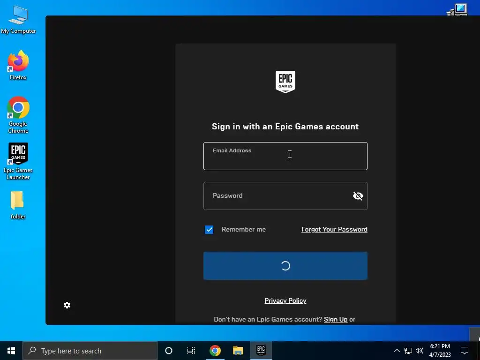480x360 pixels.
Task: Select the Password input field
Action: [x=285, y=196]
